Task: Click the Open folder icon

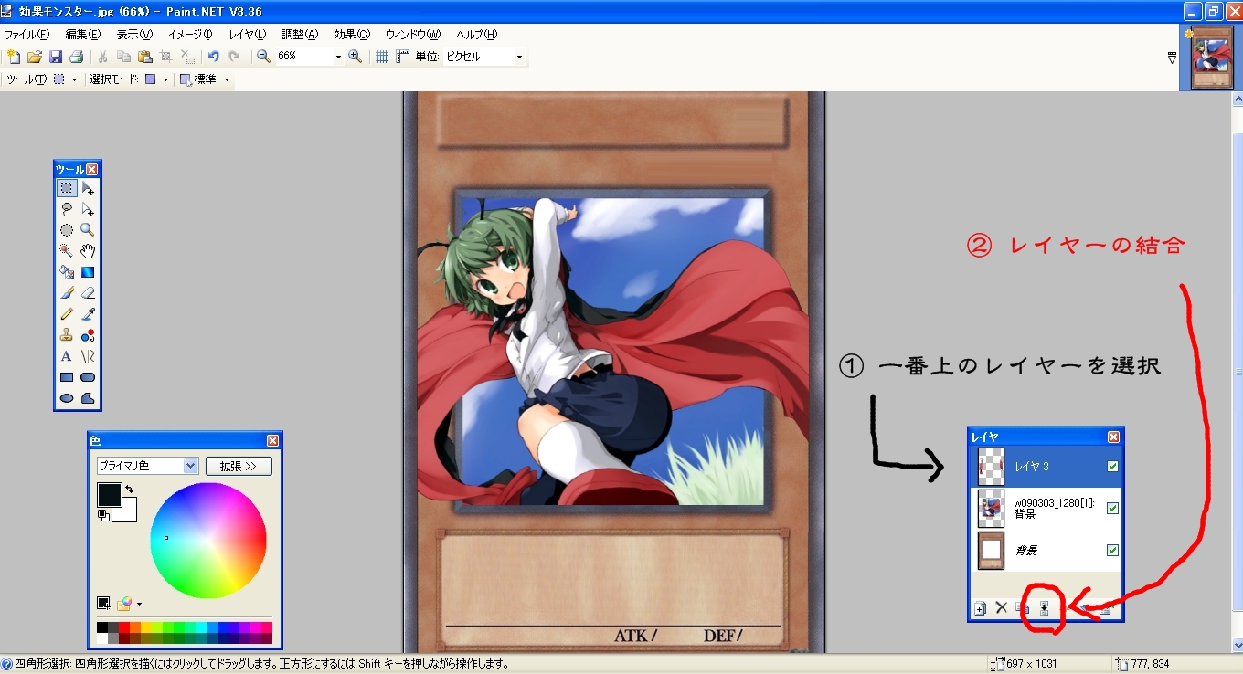Action: click(35, 57)
